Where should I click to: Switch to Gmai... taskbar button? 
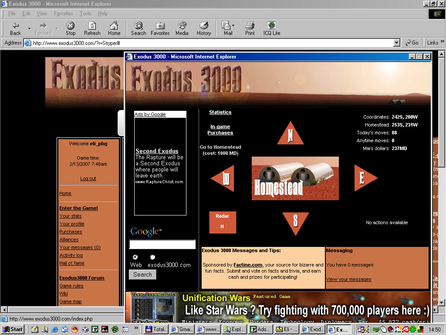click(182, 329)
